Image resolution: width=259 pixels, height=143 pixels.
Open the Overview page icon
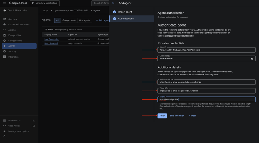(x=4, y=19)
